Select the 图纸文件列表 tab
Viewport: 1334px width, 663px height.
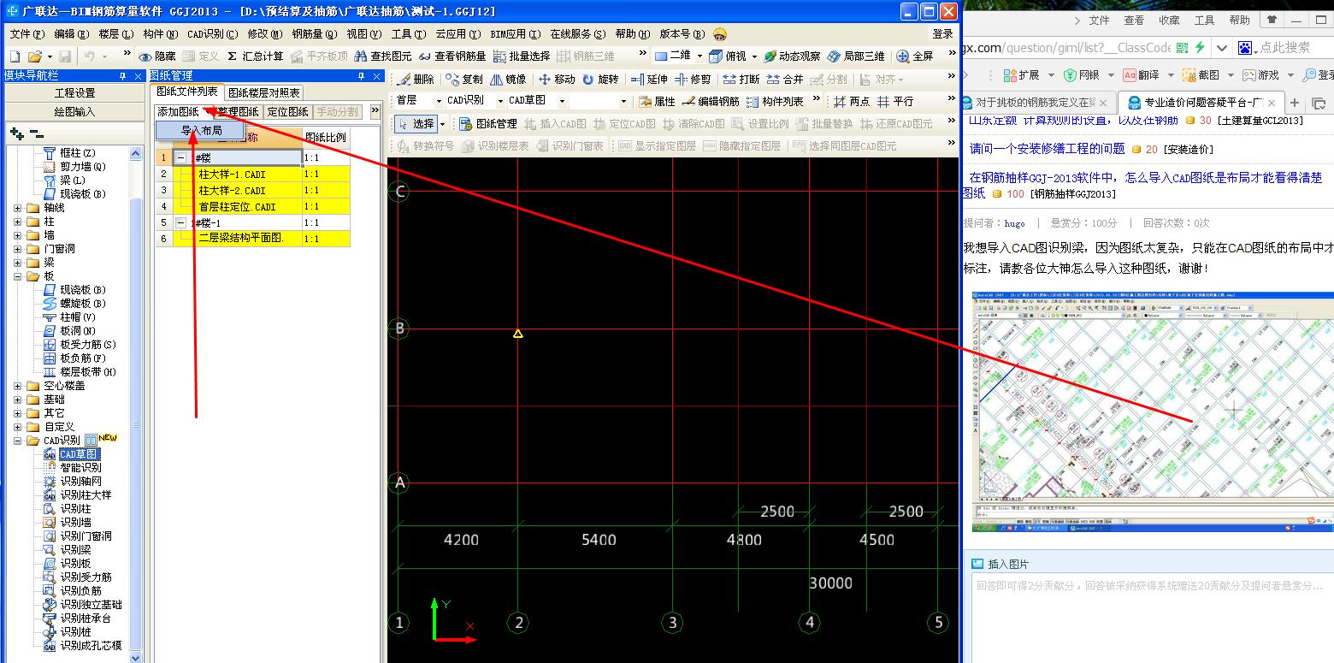pyautogui.click(x=187, y=92)
